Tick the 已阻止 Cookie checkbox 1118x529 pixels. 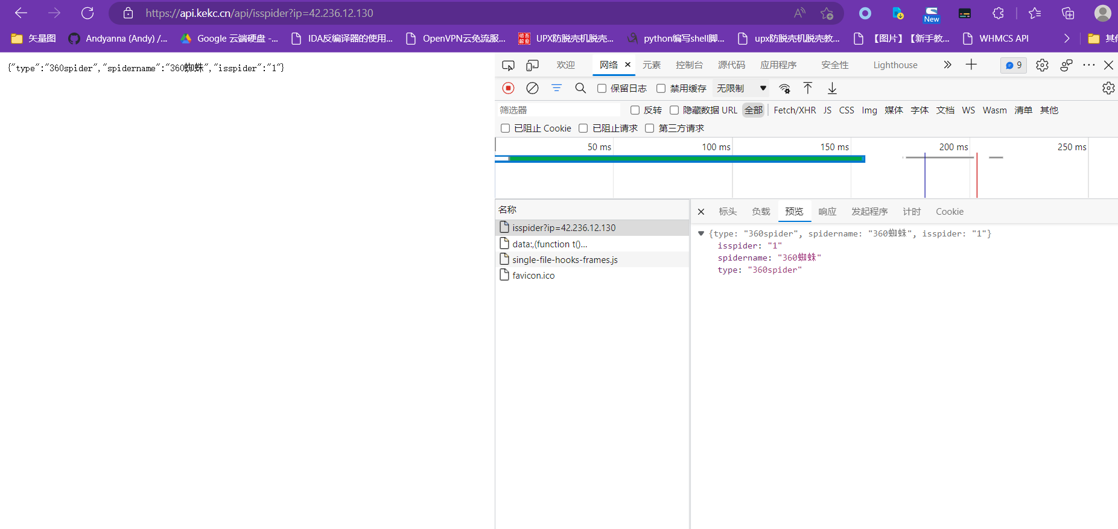tap(506, 128)
